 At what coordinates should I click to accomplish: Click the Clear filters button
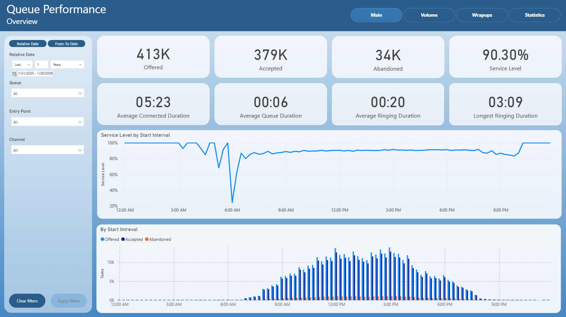point(27,301)
